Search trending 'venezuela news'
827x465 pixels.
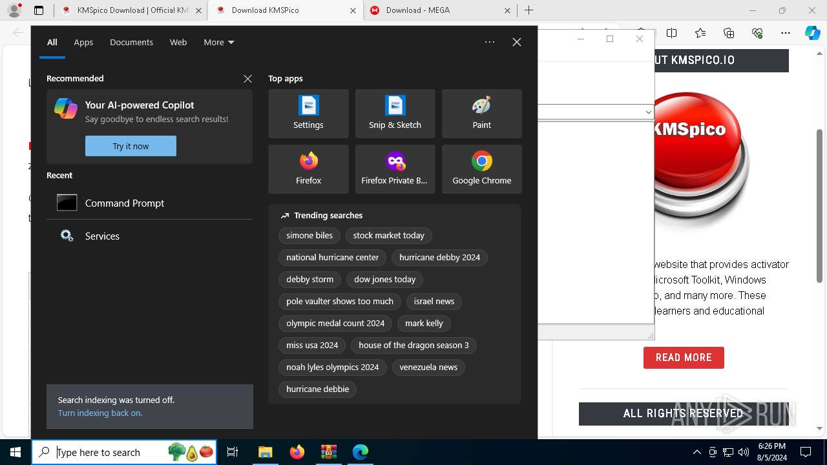coord(428,367)
